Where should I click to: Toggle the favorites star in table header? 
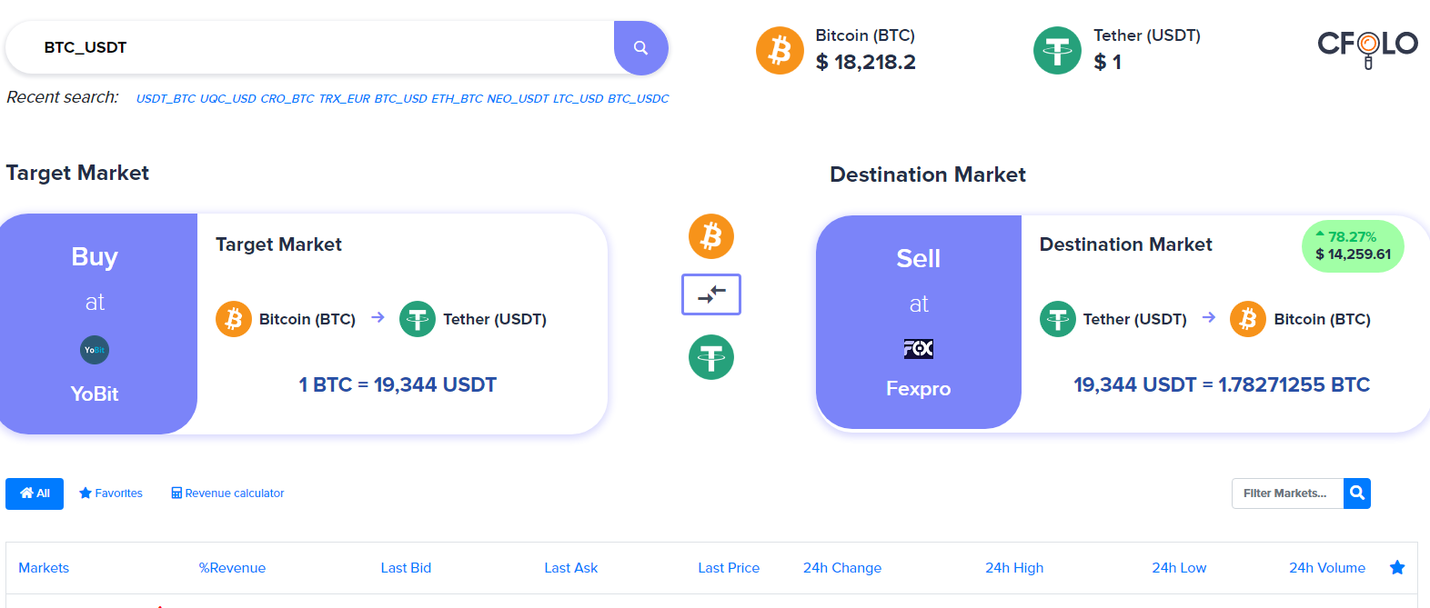tap(1397, 568)
